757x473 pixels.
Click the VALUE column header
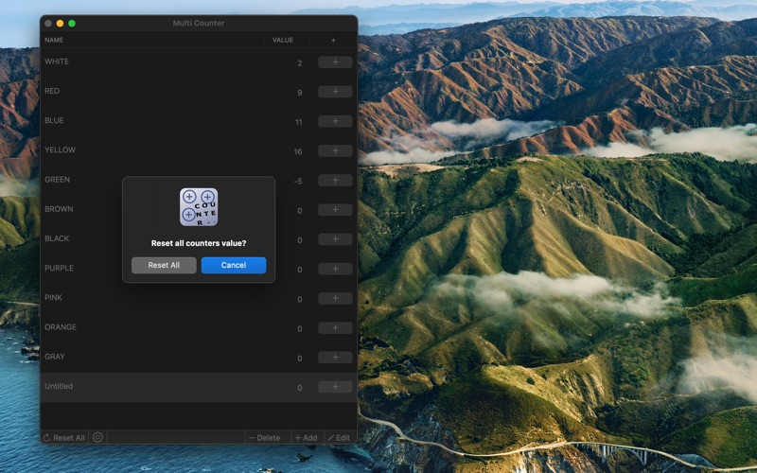[x=283, y=41]
